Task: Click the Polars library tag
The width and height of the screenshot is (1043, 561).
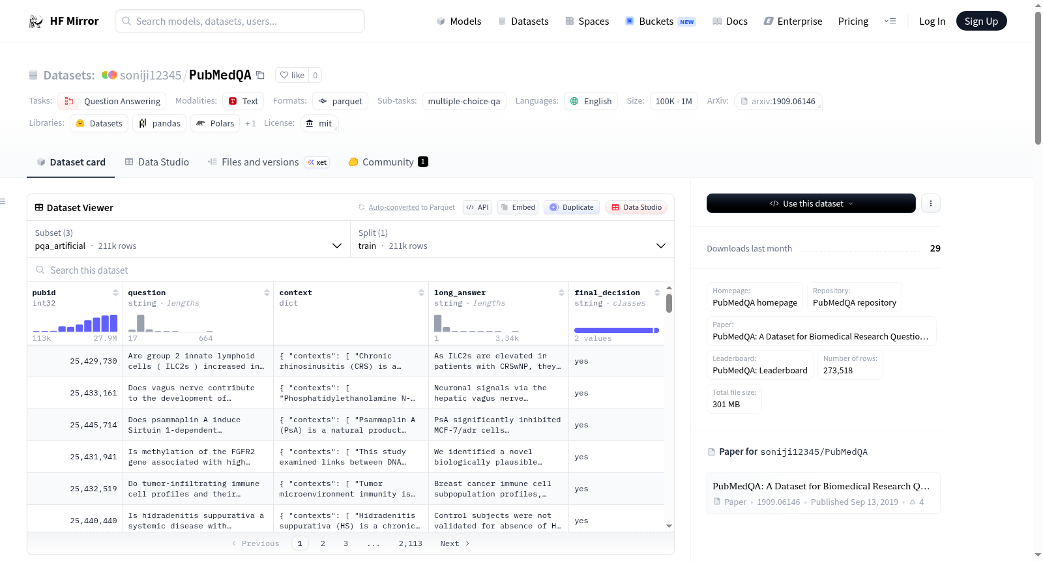Action: pos(215,123)
